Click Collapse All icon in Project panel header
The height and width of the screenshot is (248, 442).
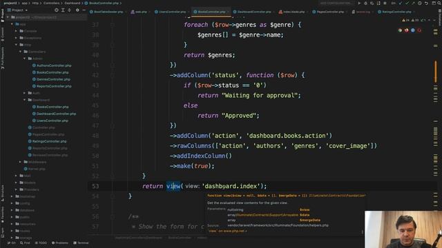click(69, 10)
